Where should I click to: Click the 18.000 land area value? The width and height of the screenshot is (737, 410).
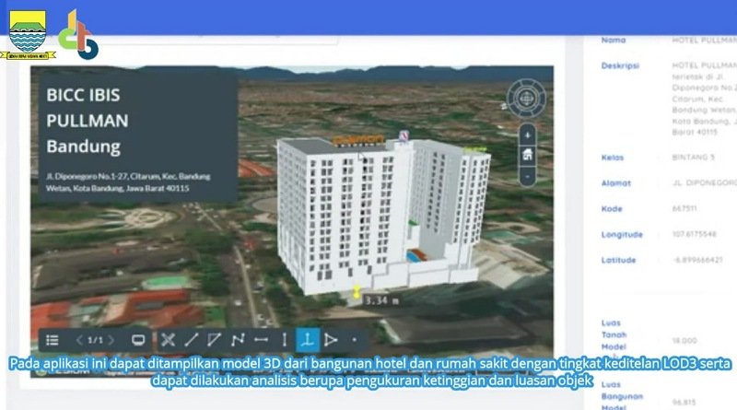point(684,340)
